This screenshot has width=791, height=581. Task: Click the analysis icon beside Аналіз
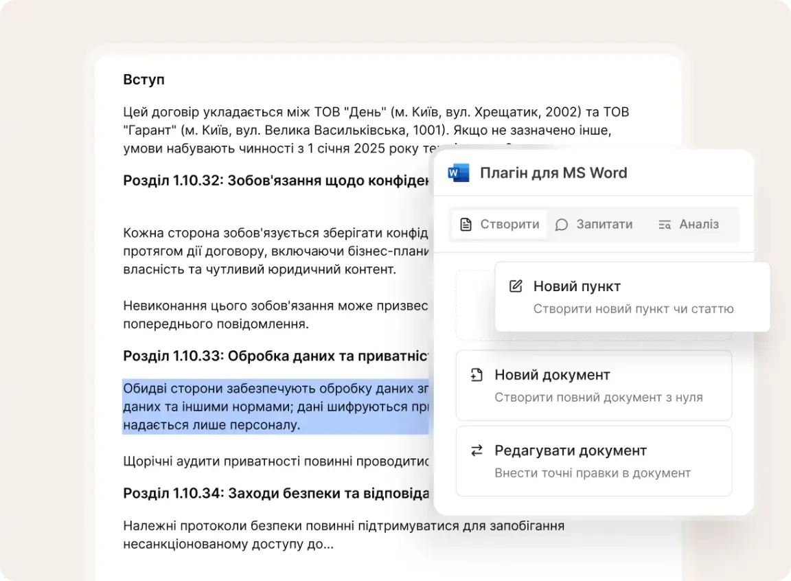coord(664,225)
